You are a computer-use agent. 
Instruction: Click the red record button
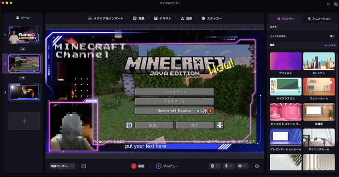(x=134, y=166)
